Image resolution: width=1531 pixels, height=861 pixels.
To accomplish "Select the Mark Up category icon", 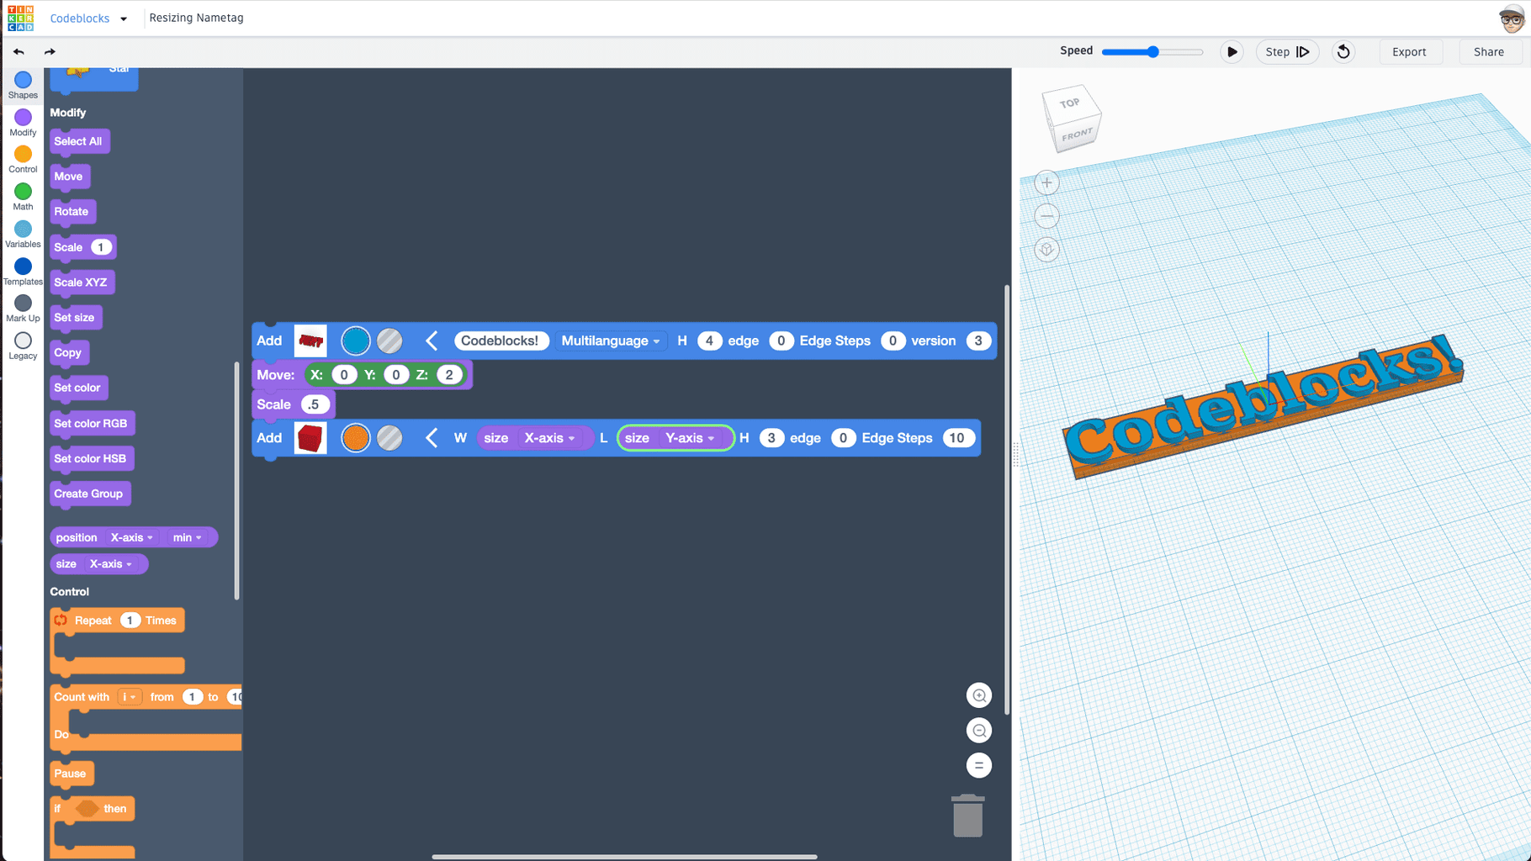I will coord(23,306).
